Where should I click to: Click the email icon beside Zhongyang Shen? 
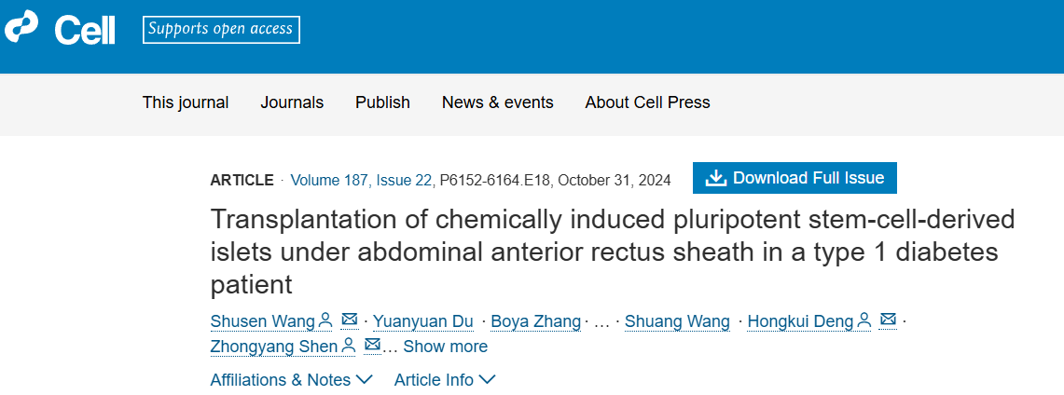[372, 346]
